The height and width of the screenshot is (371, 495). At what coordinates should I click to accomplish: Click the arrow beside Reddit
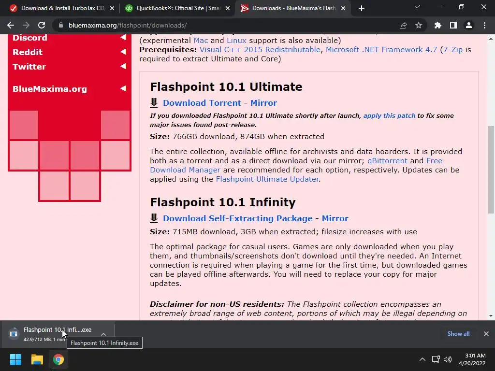pyautogui.click(x=123, y=52)
